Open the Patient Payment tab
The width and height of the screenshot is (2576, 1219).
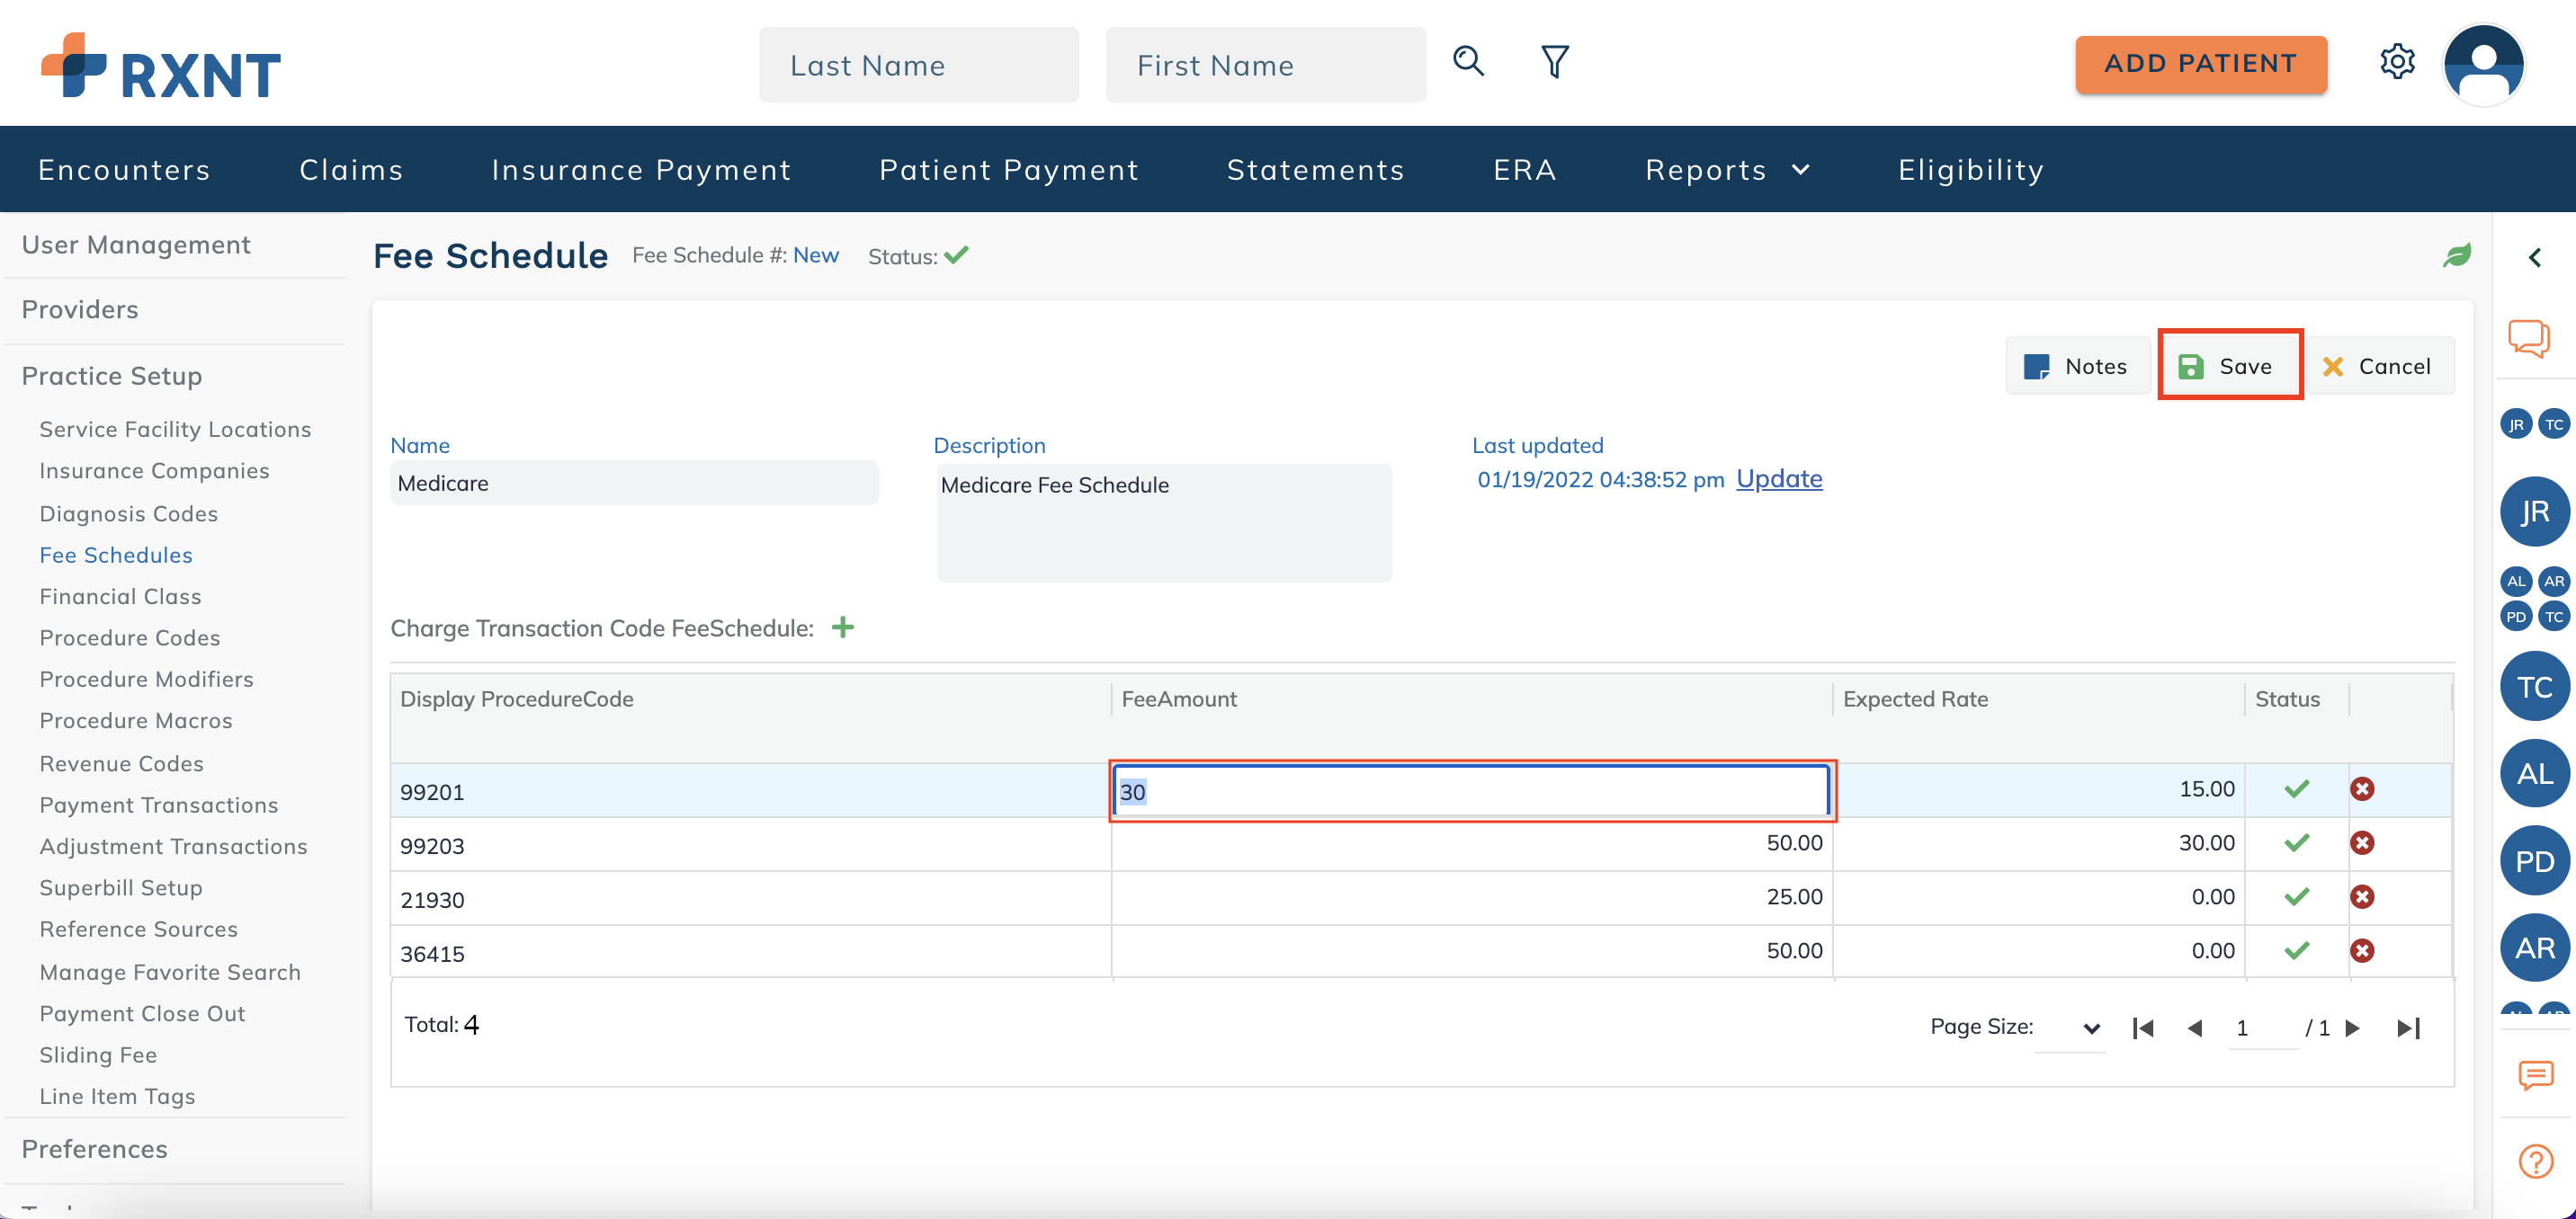[x=1009, y=170]
